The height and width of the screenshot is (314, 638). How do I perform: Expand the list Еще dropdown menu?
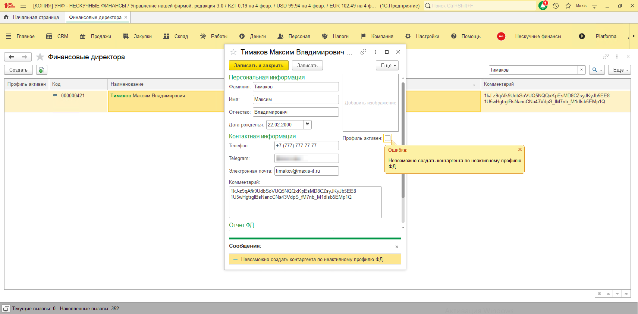point(619,70)
